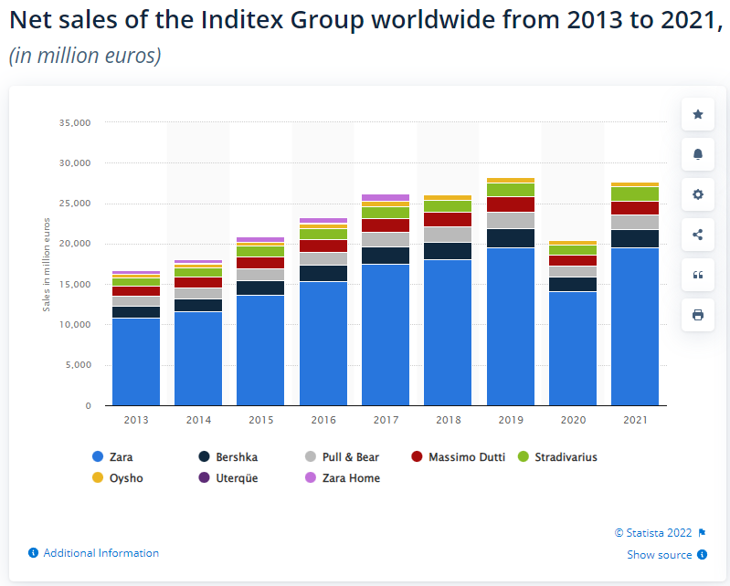Viewport: 730px width, 586px height.
Task: Click the 2017 x-axis label
Action: pyautogui.click(x=386, y=420)
